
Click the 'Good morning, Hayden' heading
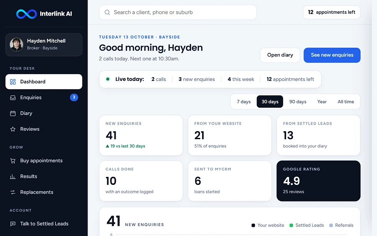pos(151,48)
